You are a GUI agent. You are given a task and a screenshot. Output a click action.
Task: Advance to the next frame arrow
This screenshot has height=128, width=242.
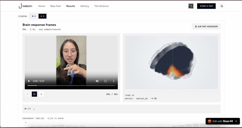(41, 94)
